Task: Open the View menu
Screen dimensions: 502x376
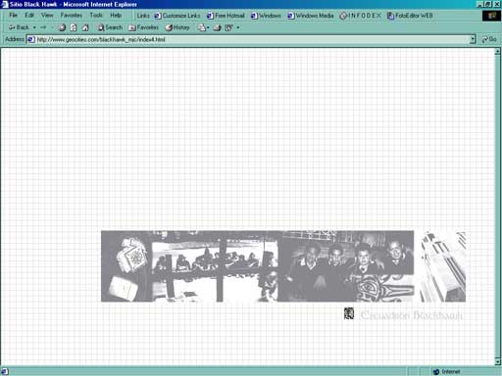Action: tap(47, 15)
